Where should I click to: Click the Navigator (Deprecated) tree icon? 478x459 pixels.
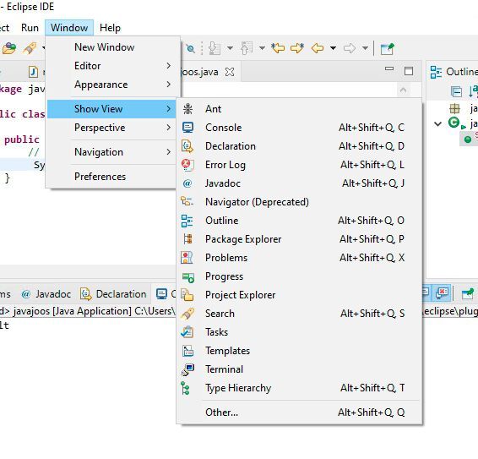pos(187,202)
